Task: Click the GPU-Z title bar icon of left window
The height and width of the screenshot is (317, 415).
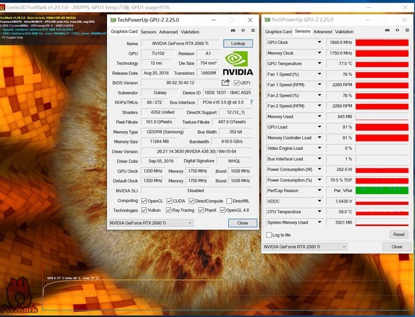Action: 113,20
